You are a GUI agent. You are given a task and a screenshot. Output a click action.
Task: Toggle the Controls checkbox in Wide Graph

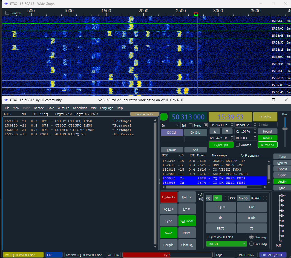click(7, 13)
